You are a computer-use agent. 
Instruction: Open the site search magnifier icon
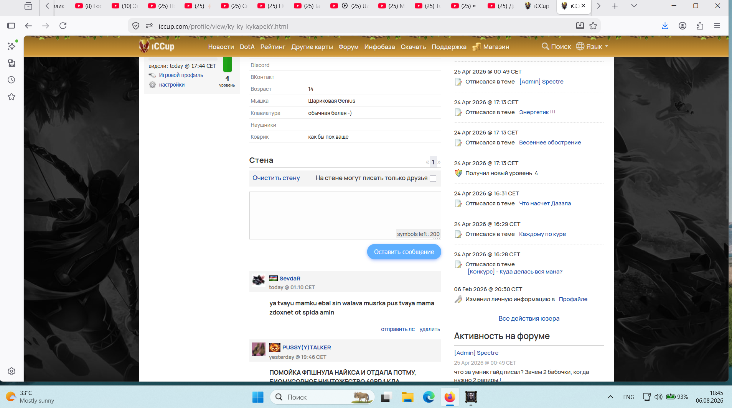tap(545, 46)
